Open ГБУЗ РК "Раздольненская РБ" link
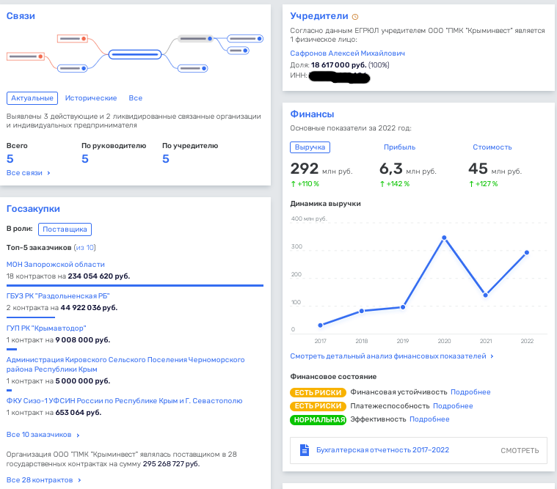Screen dimensions: 557x489 point(58,296)
